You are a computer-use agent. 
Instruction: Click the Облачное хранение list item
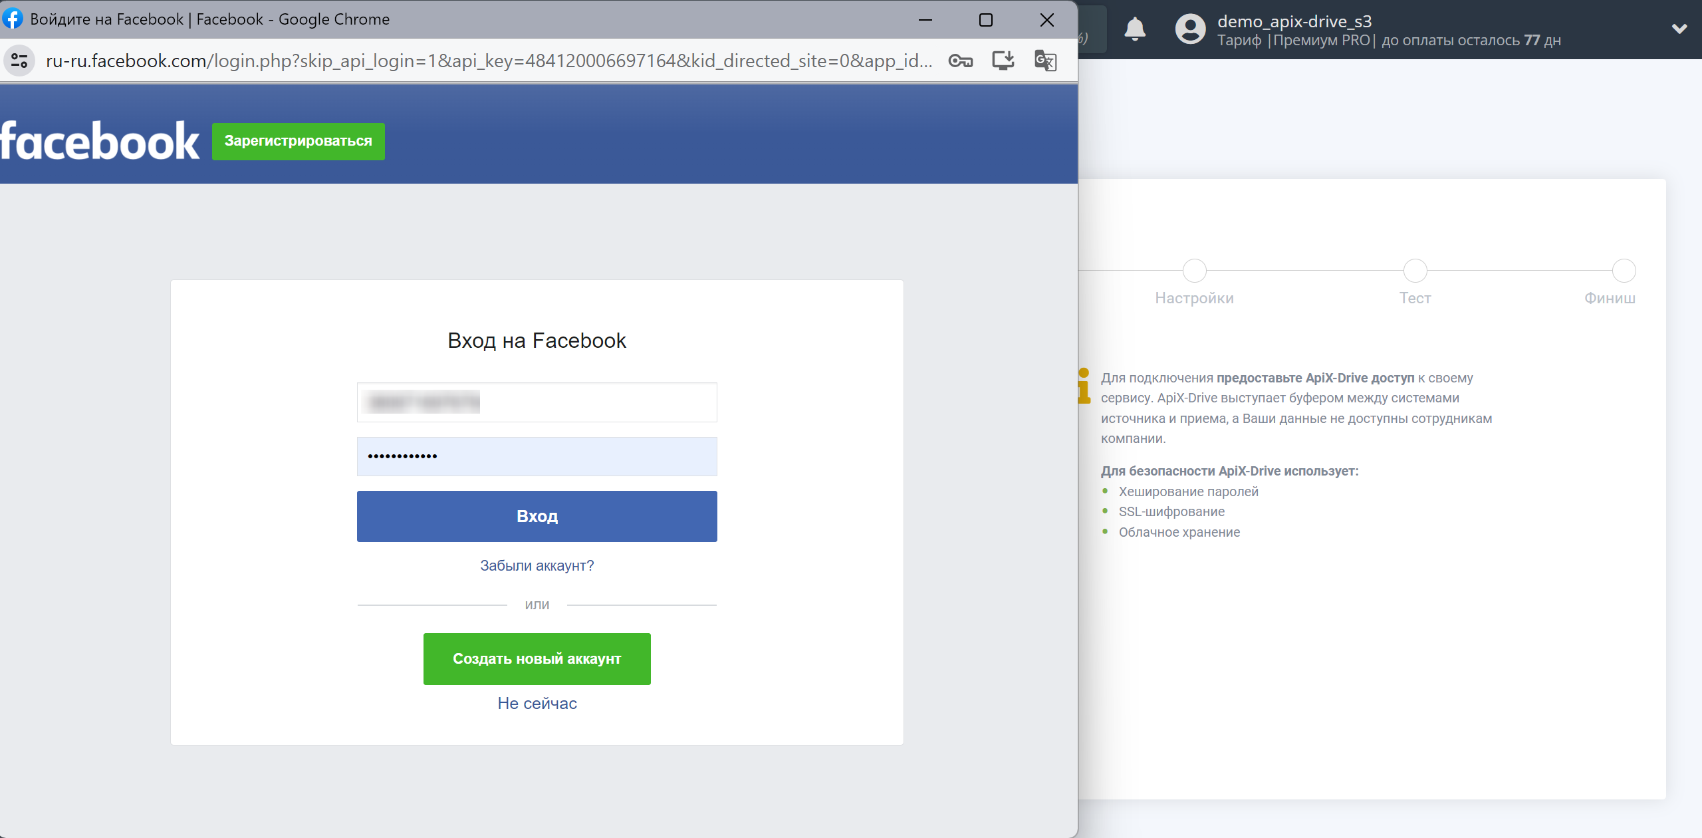click(x=1179, y=532)
